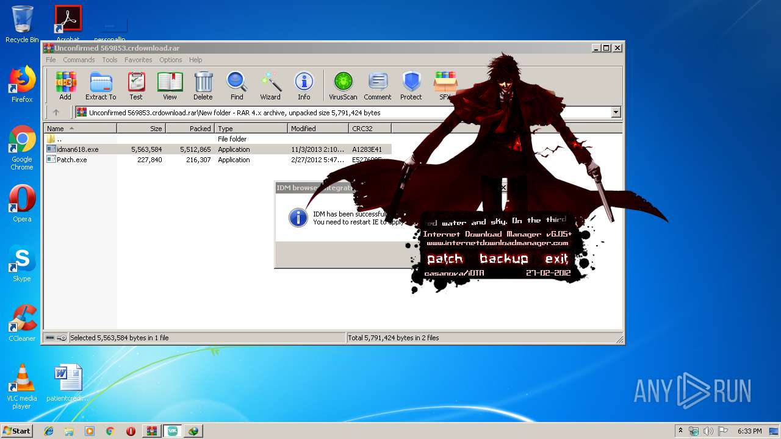
Task: Click the drive icon in WinRAR status bar
Action: 50,338
